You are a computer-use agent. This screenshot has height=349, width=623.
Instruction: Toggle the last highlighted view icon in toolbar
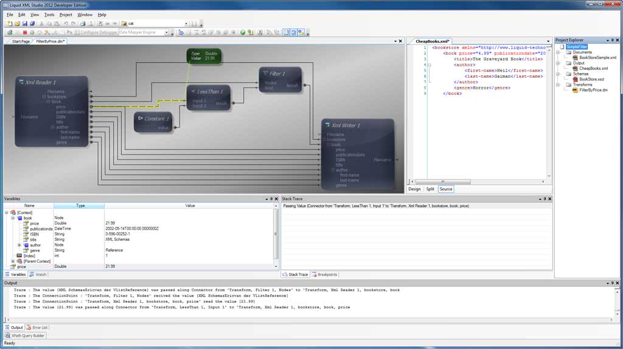tap(301, 32)
